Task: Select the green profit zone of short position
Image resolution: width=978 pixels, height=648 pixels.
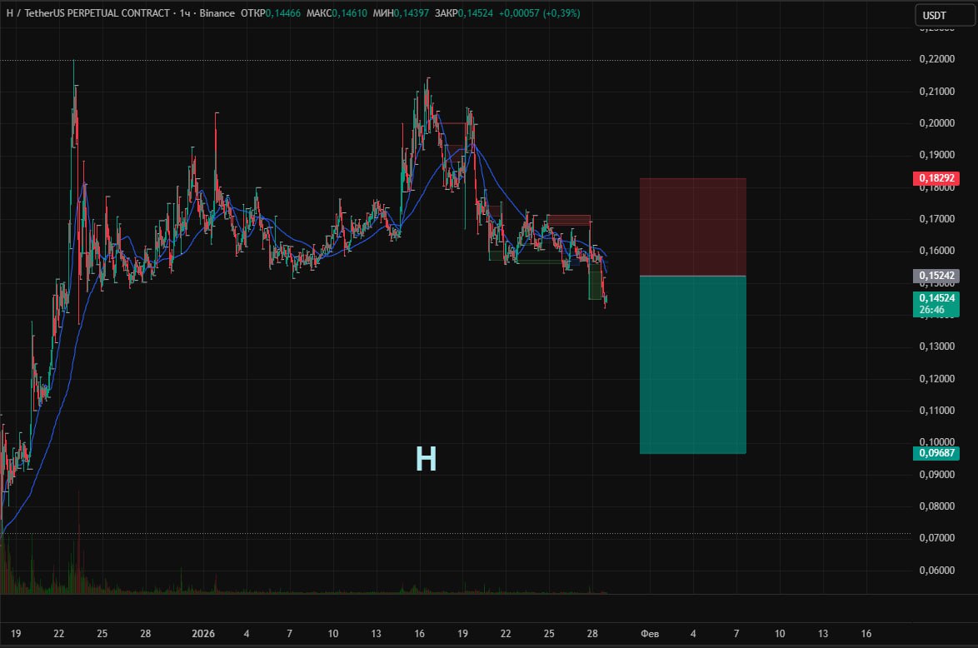Action: pos(692,365)
